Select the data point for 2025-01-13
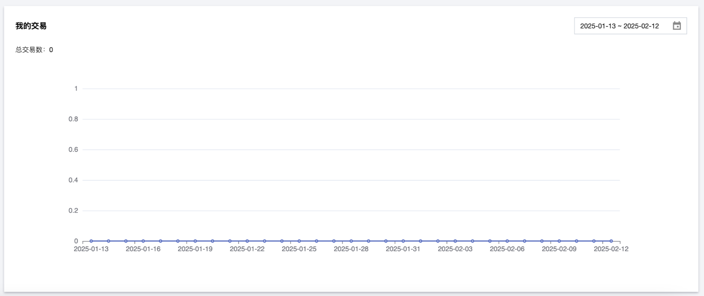 (91, 241)
